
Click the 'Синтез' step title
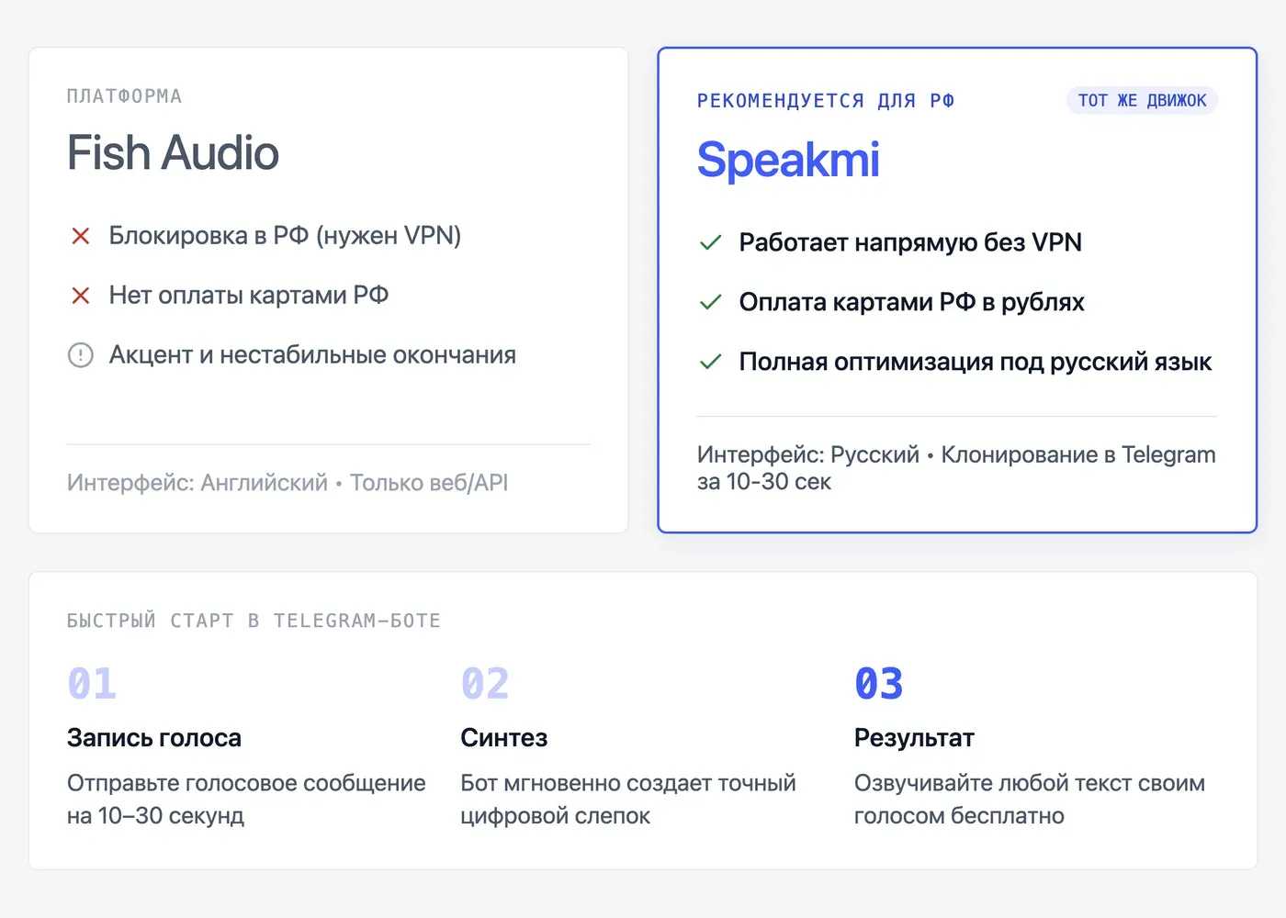coord(504,738)
